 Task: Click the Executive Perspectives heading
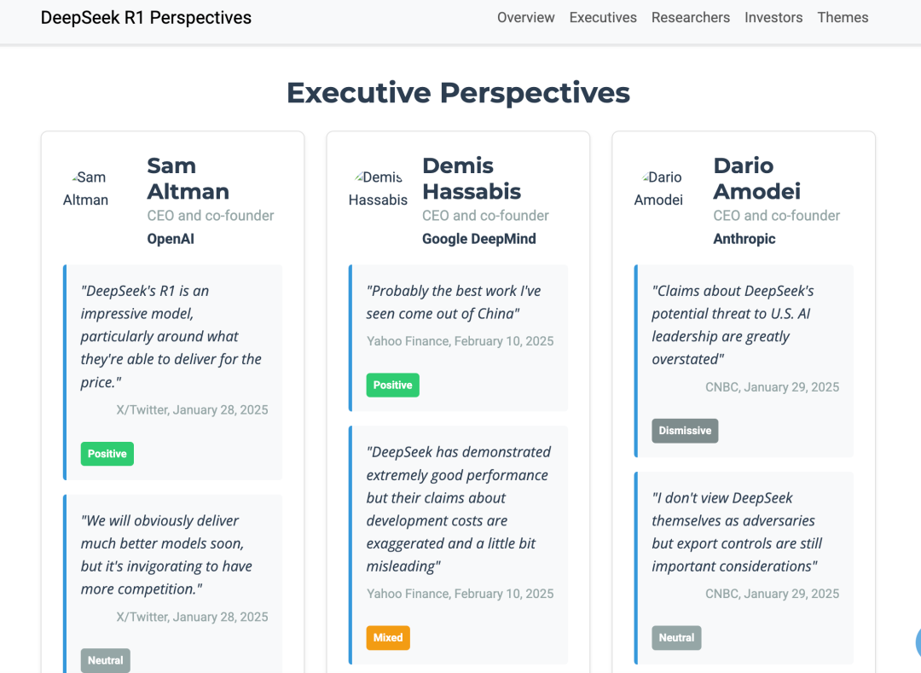(x=458, y=92)
